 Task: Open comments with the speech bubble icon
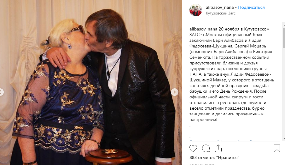(206, 148)
